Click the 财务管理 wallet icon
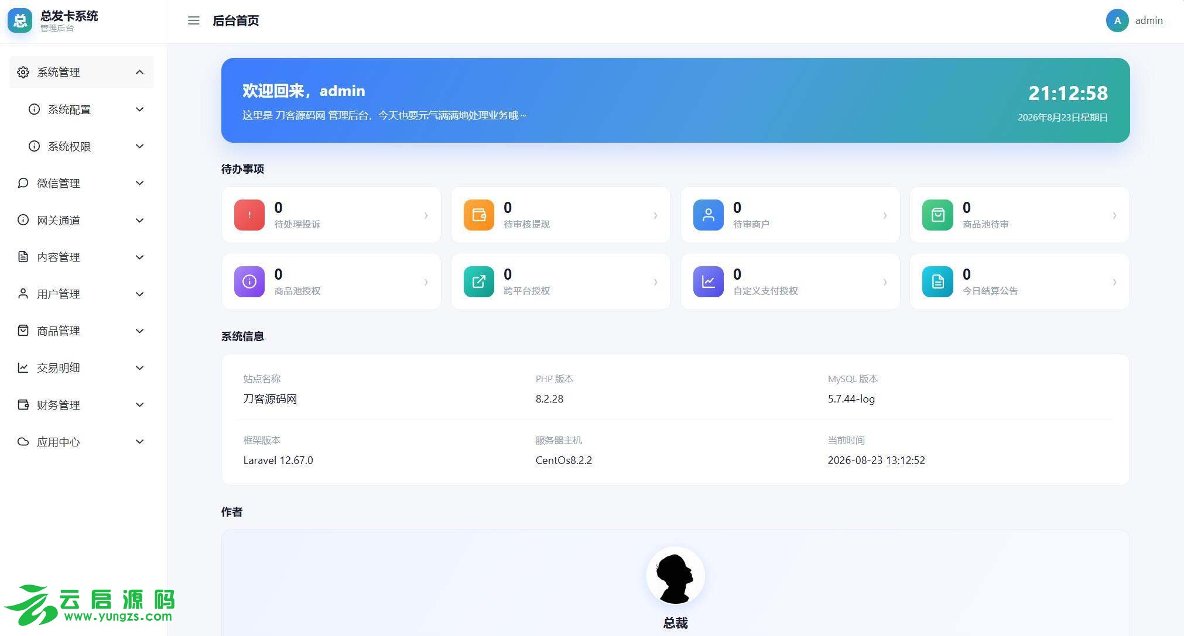The image size is (1184, 636). pyautogui.click(x=23, y=405)
